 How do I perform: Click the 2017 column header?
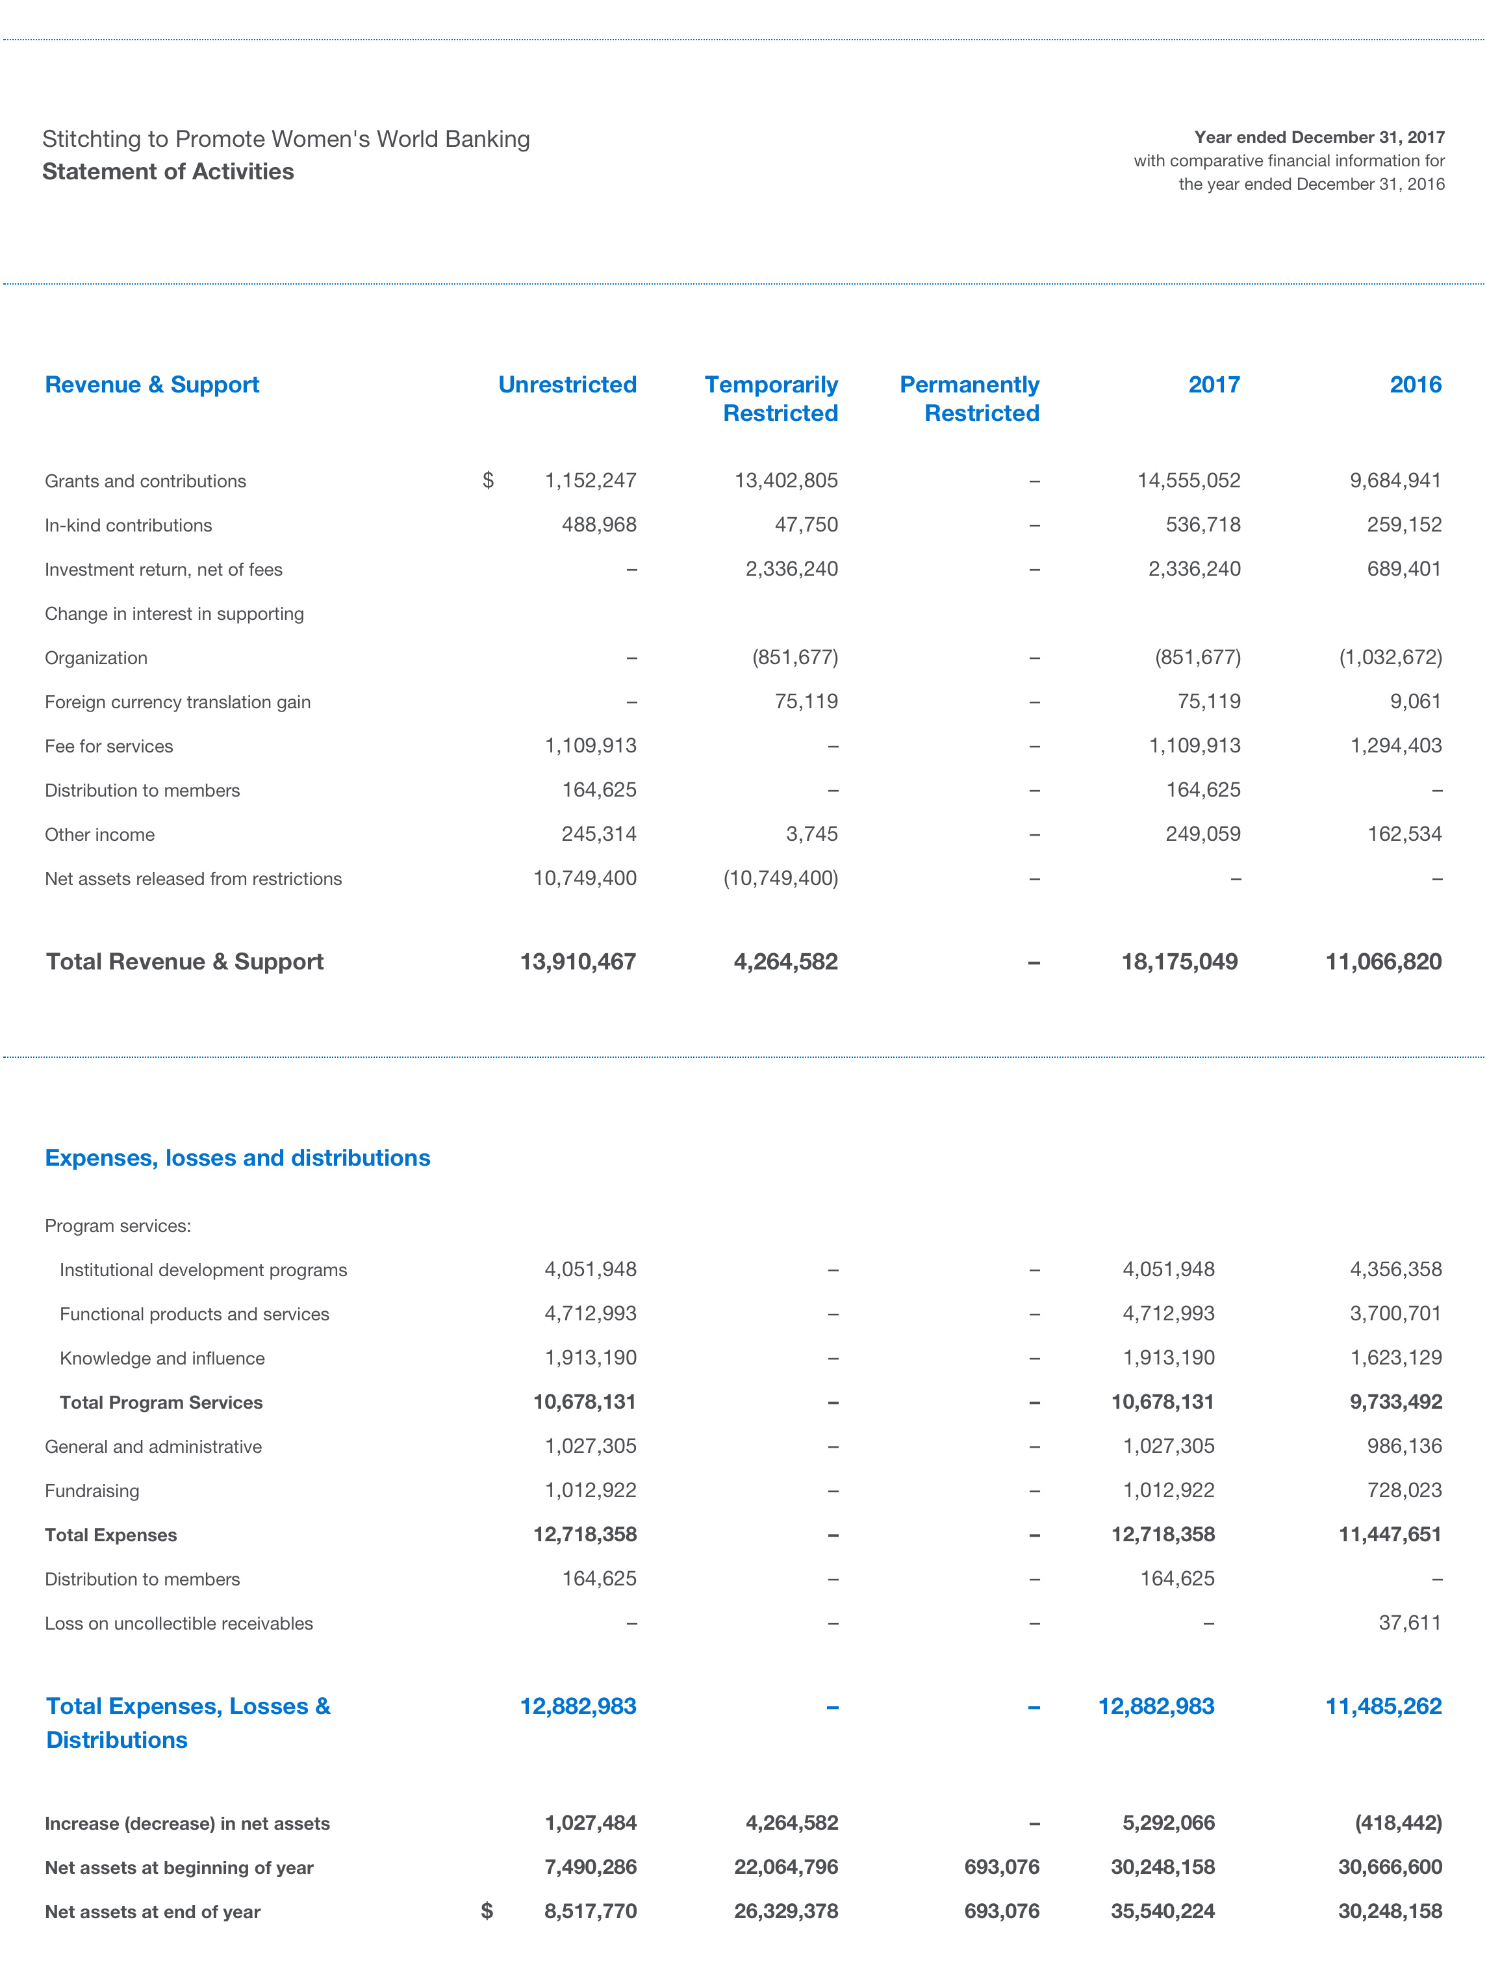[x=1213, y=385]
